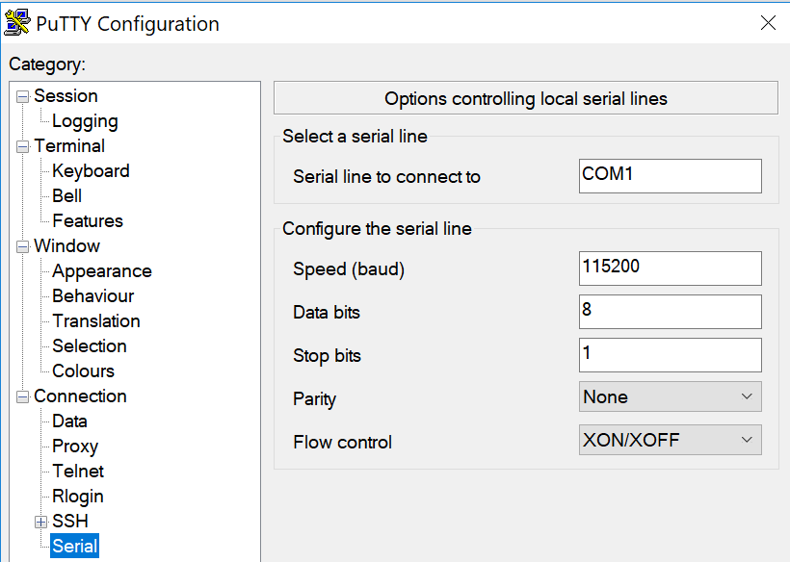Click the PuTTY icon in title bar
The height and width of the screenshot is (562, 790).
pyautogui.click(x=17, y=23)
